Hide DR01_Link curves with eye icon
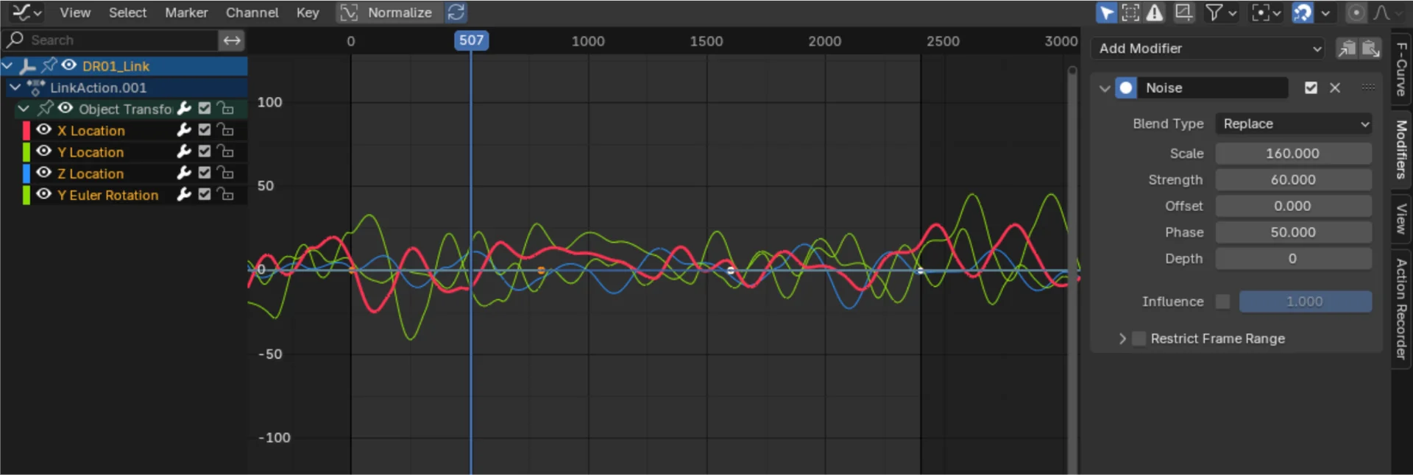1413x475 pixels. (x=69, y=65)
